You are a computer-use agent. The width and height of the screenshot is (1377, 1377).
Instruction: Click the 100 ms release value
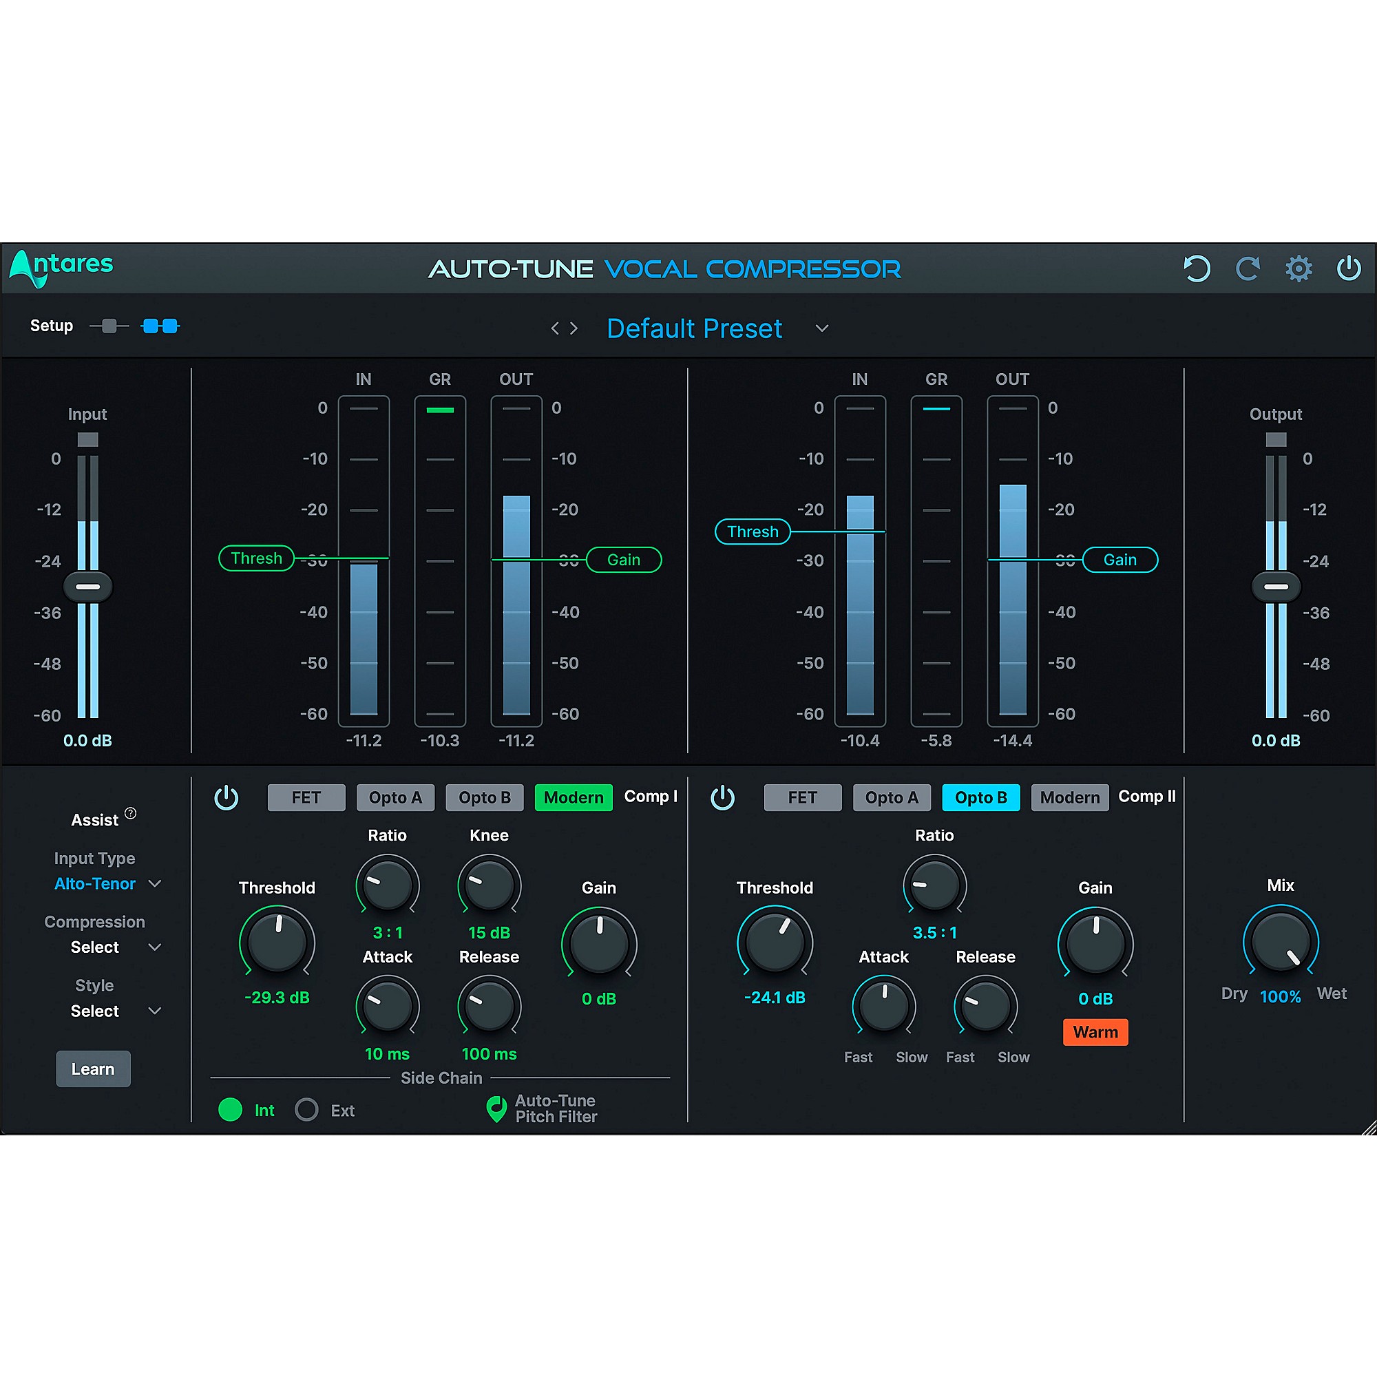[x=490, y=1054]
